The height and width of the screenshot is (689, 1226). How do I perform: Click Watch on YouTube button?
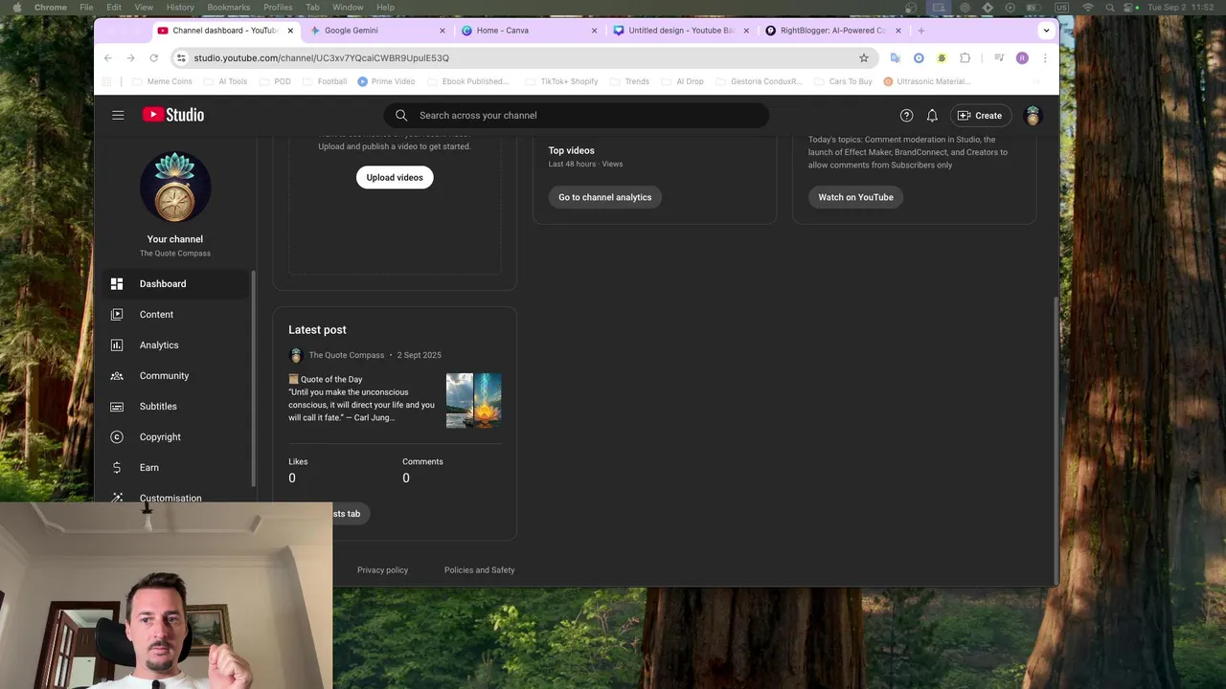[855, 197]
